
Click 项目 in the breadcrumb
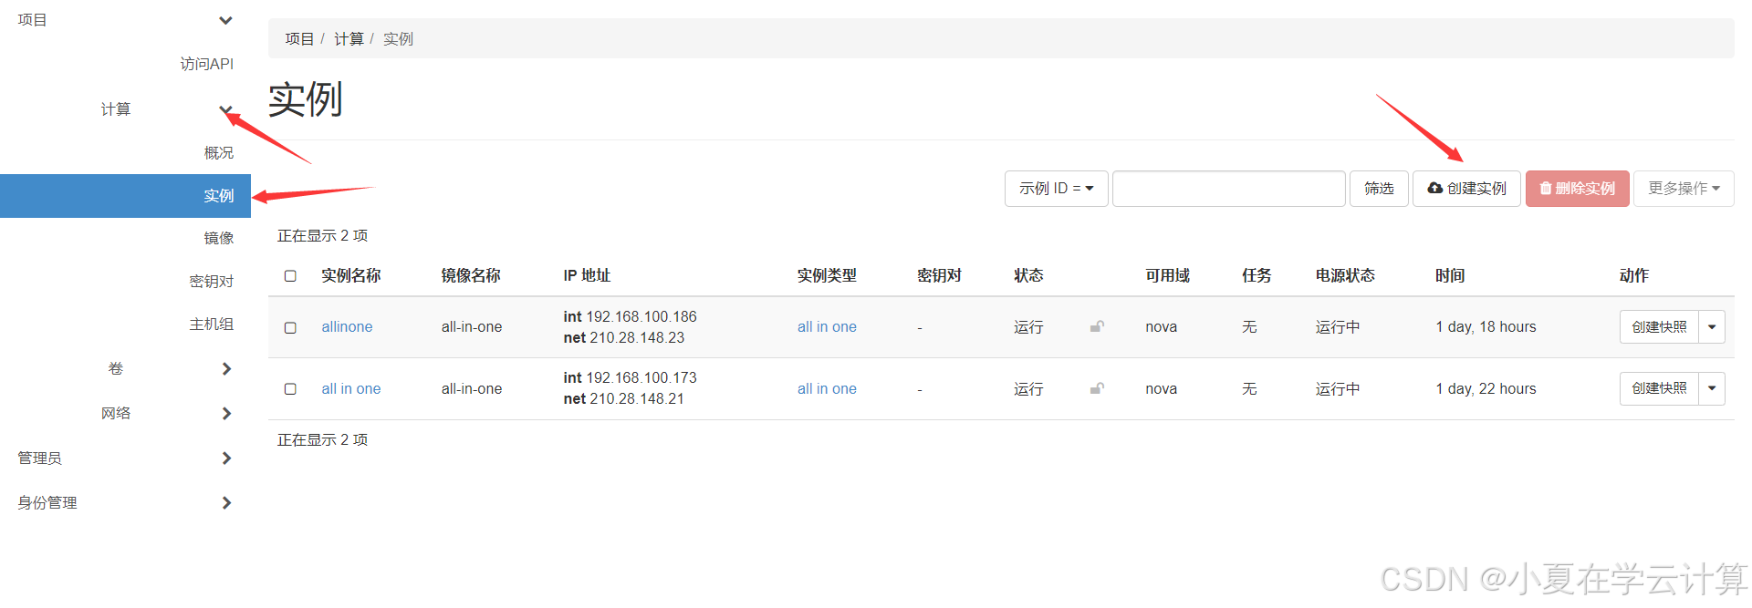coord(299,39)
